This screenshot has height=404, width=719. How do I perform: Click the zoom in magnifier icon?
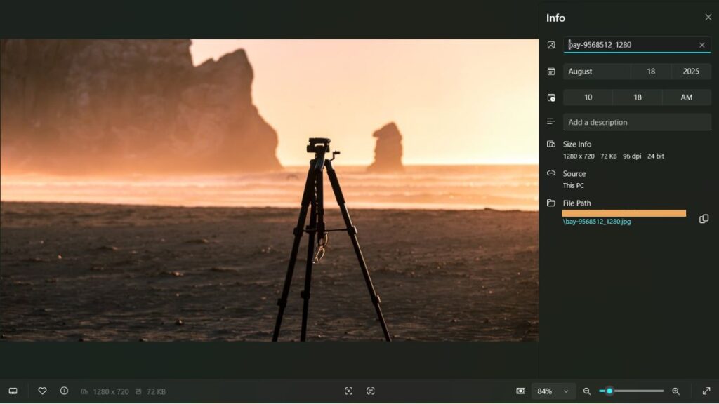[675, 391]
